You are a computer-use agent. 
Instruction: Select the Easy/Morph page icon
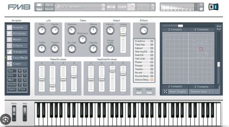click(x=9, y=58)
